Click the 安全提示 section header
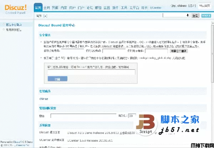The height and width of the screenshot is (148, 214). click(x=45, y=35)
